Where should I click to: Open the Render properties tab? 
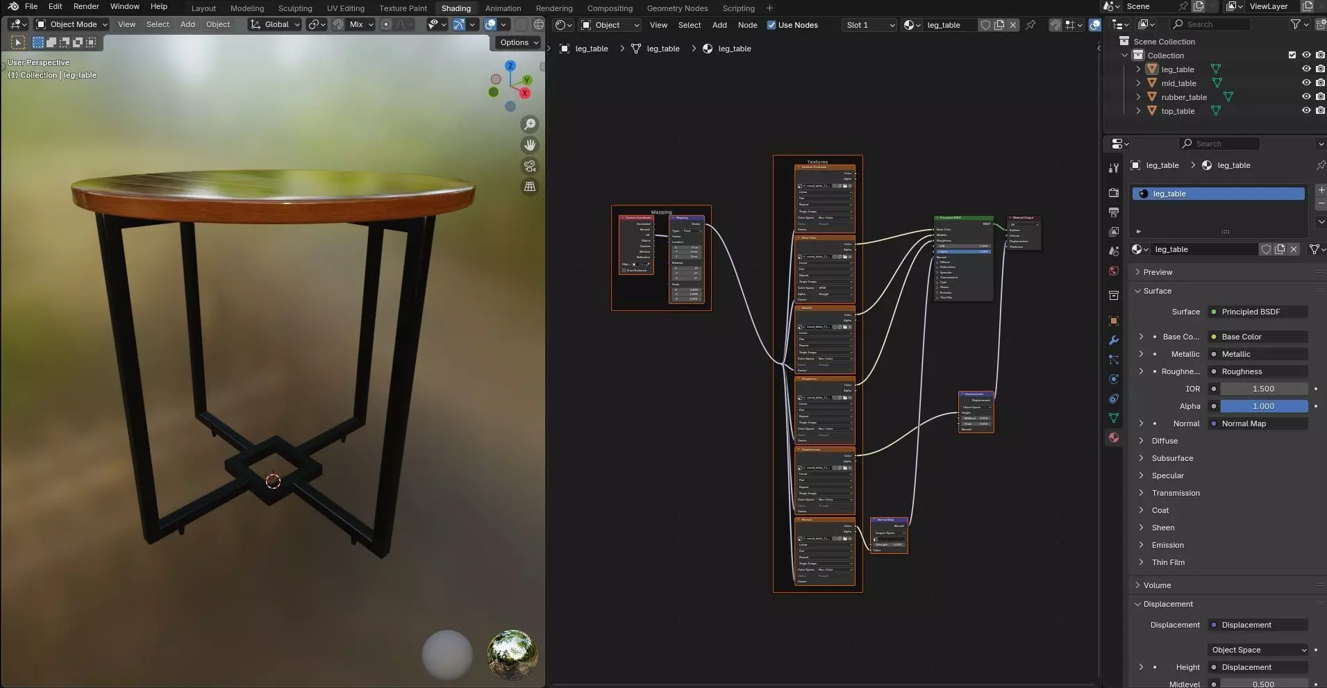pyautogui.click(x=1114, y=193)
